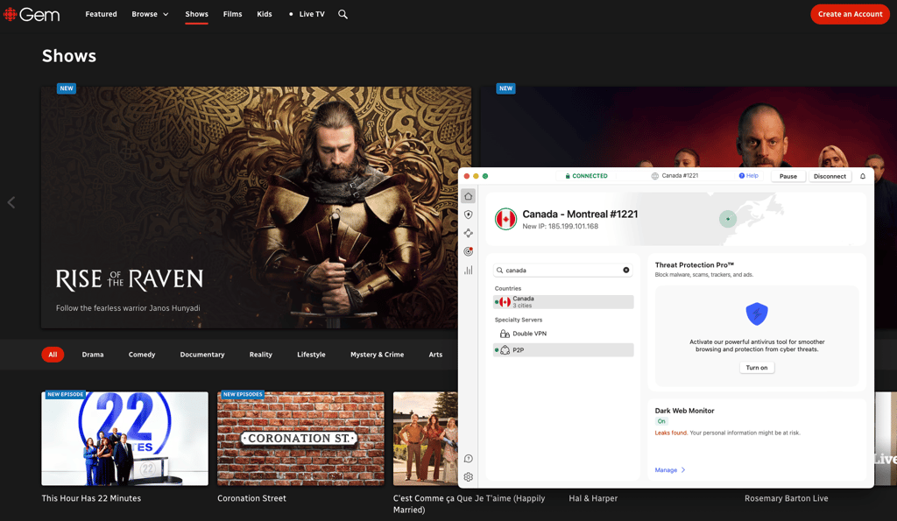Open C'est Comme ça Que Je T'aime thumbnail

(425, 439)
